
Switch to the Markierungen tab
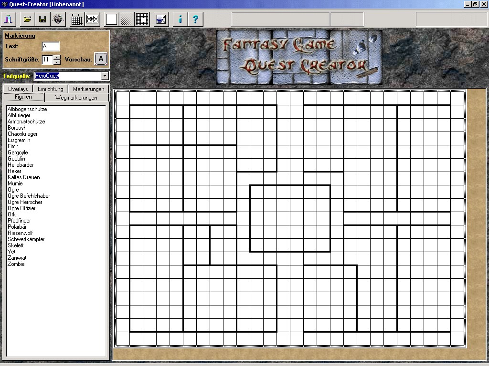pyautogui.click(x=88, y=89)
